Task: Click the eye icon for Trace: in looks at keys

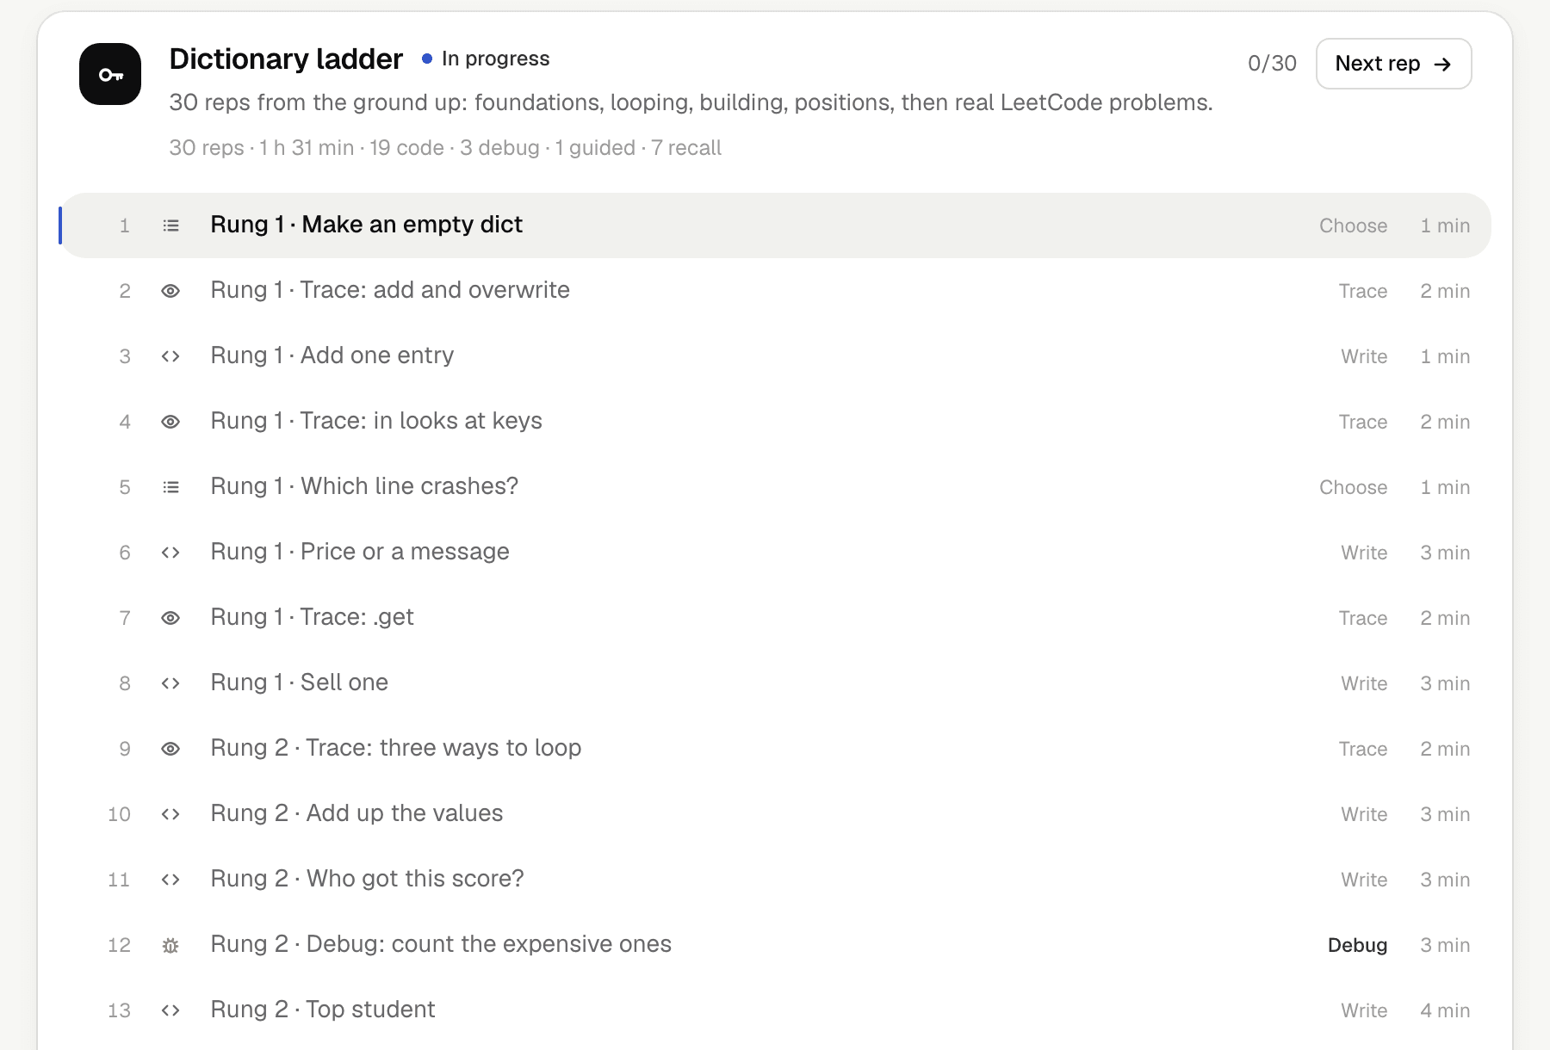Action: [x=171, y=422]
